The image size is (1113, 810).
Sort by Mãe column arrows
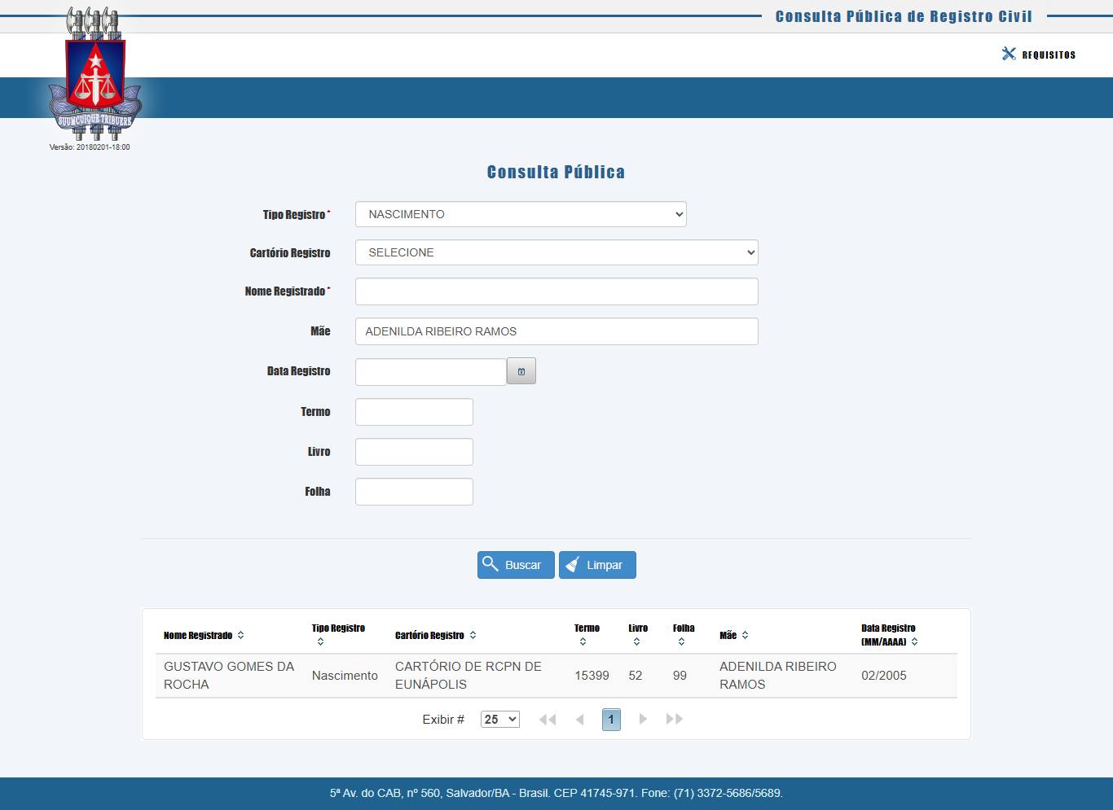coord(745,635)
